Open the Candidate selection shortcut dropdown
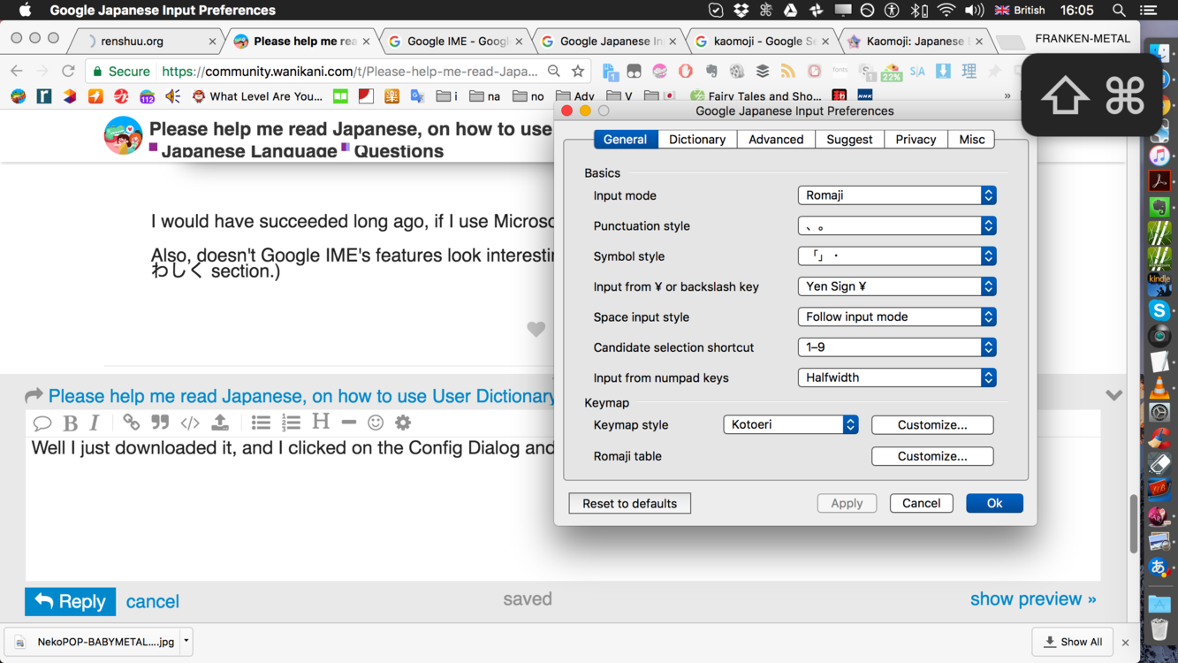This screenshot has width=1178, height=663. [897, 347]
